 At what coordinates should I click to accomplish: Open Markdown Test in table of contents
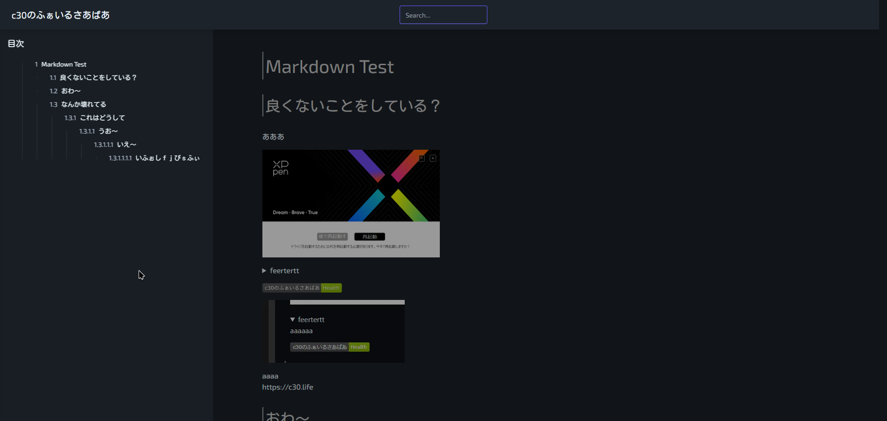coord(63,65)
